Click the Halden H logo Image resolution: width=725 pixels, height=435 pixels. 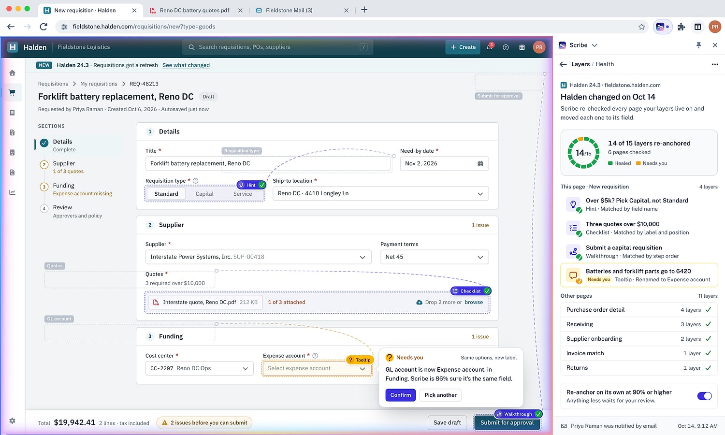coord(13,47)
